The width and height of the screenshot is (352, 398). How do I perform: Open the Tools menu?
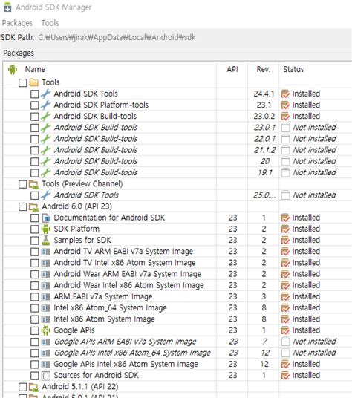tap(50, 23)
